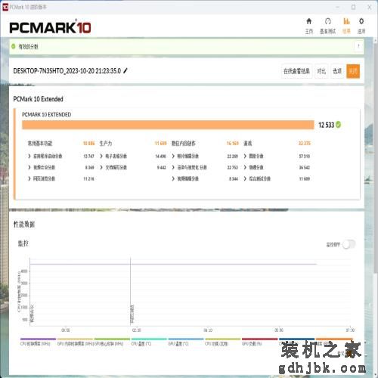Click the 有效的分数 banner text
The height and width of the screenshot is (378, 378).
pos(28,46)
